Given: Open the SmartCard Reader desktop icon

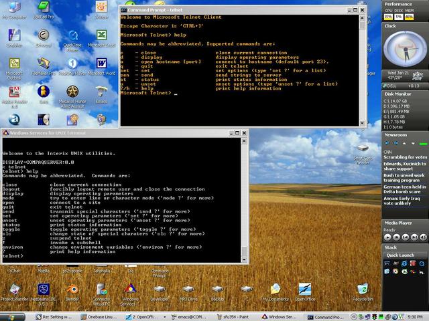Looking at the screenshot, I should tap(363, 154).
